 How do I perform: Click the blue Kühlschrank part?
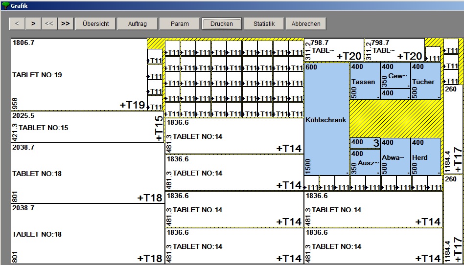tap(326, 119)
